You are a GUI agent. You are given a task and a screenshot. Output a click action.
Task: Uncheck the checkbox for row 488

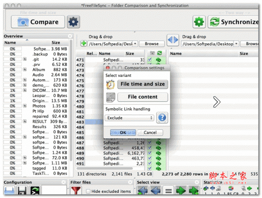[150, 148]
